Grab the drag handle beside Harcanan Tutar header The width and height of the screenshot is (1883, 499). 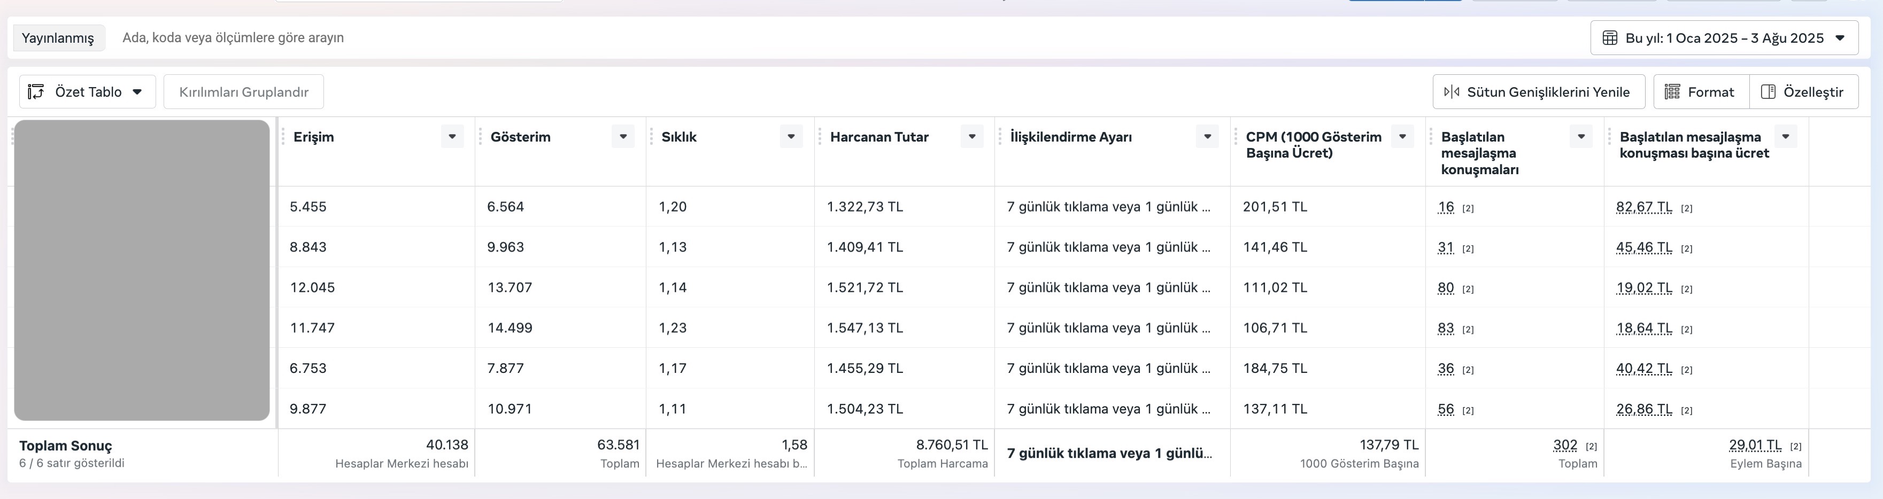point(820,137)
